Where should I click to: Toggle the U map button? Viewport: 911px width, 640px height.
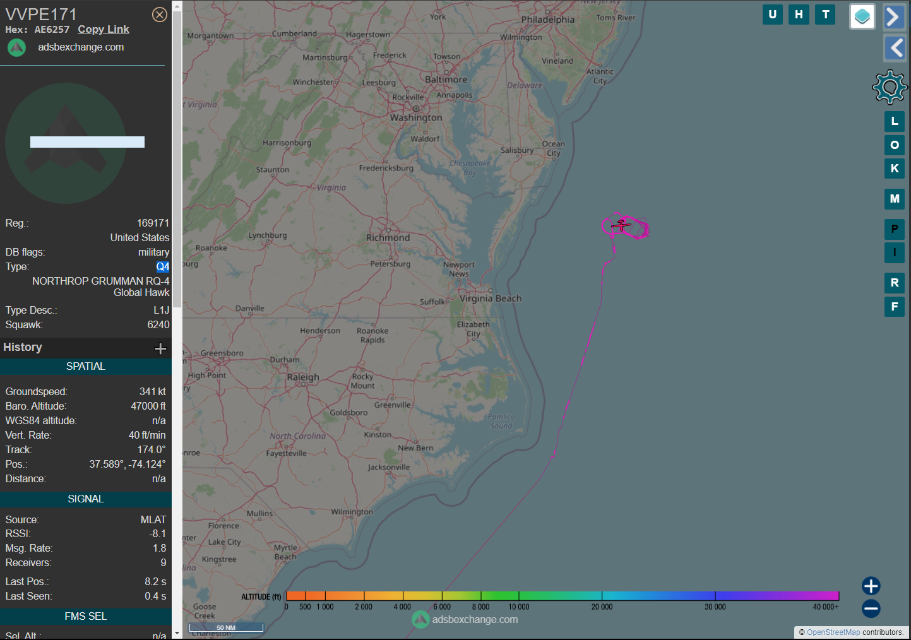pos(772,15)
